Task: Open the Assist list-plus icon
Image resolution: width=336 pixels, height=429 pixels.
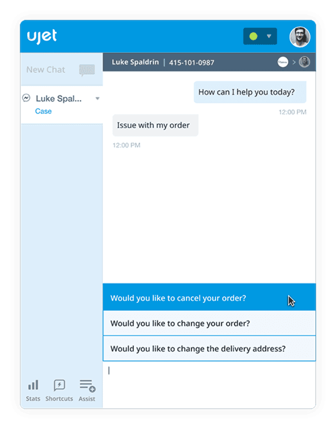Action: 87,386
